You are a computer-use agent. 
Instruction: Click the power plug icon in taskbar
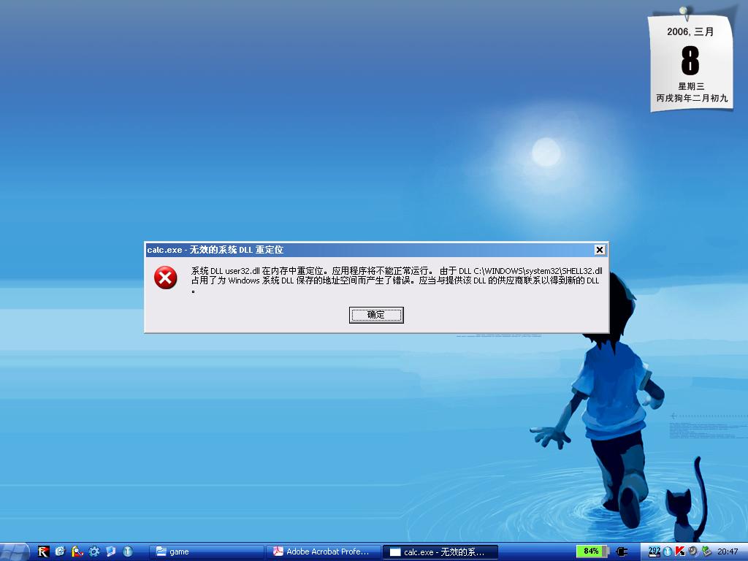pyautogui.click(x=622, y=552)
